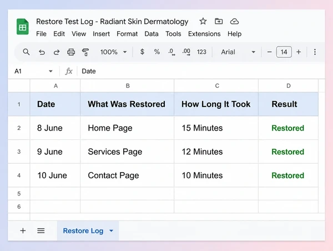The image size is (333, 251).
Task: Click the font size field showing 14
Action: [284, 52]
